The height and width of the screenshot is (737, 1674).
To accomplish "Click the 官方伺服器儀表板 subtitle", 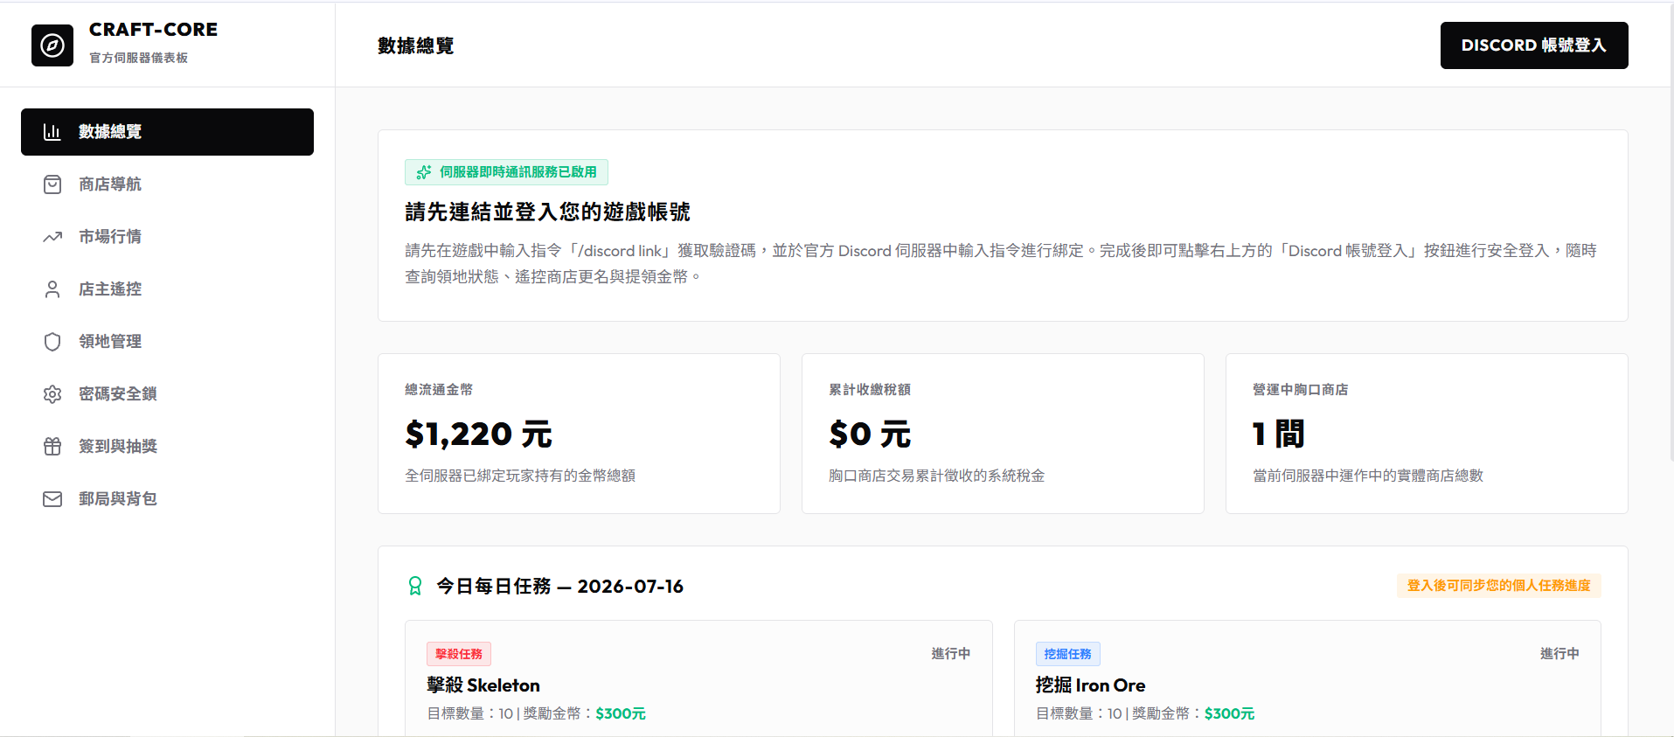I will tap(138, 58).
